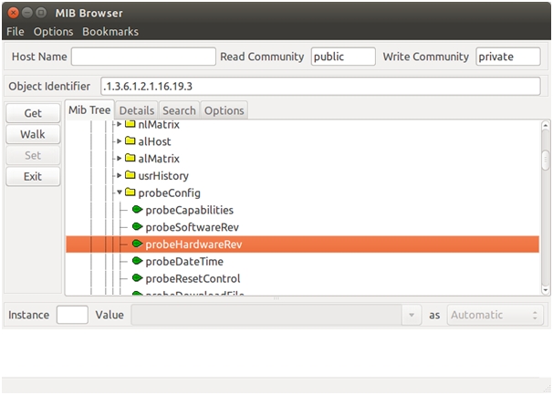Open the File menu
This screenshot has width=553, height=395.
click(16, 31)
